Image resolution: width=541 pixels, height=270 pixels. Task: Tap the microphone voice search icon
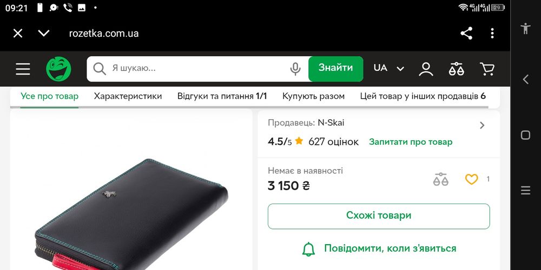coord(295,69)
